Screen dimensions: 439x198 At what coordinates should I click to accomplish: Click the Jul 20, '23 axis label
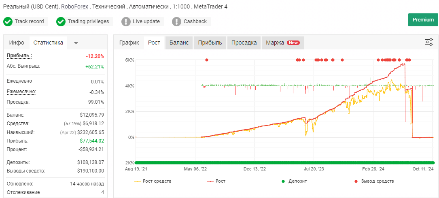pos(314,169)
